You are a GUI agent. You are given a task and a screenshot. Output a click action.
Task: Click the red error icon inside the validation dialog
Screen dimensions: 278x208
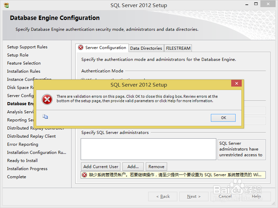(x=47, y=99)
